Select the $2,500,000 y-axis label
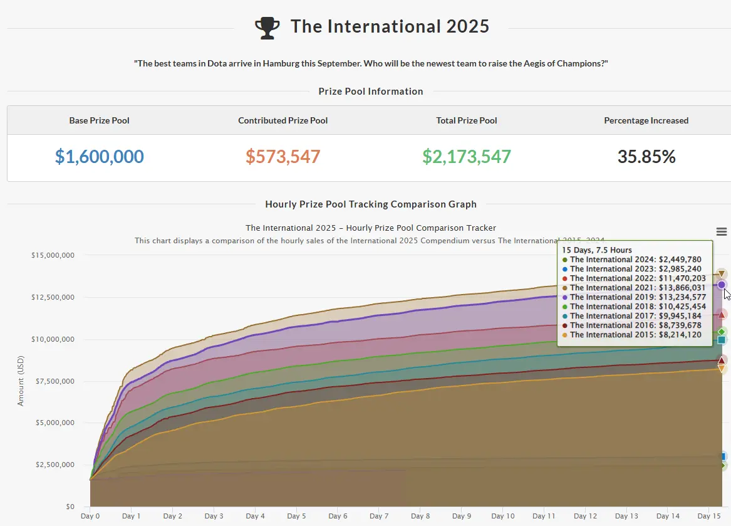The height and width of the screenshot is (526, 731). tap(54, 465)
